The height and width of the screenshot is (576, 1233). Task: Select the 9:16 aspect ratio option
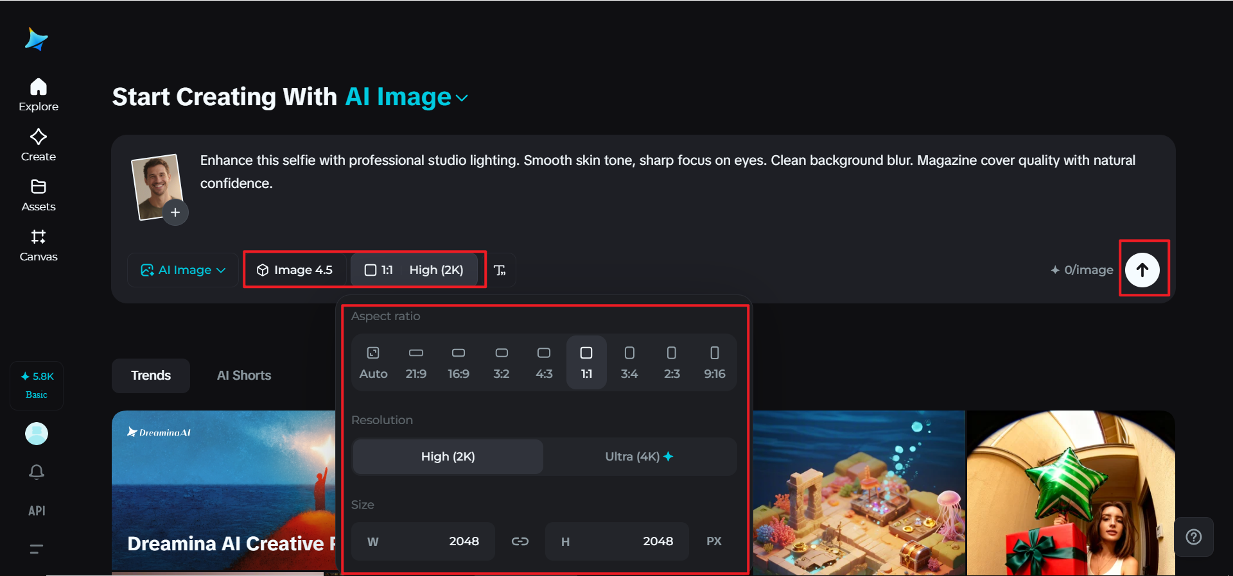coord(714,362)
